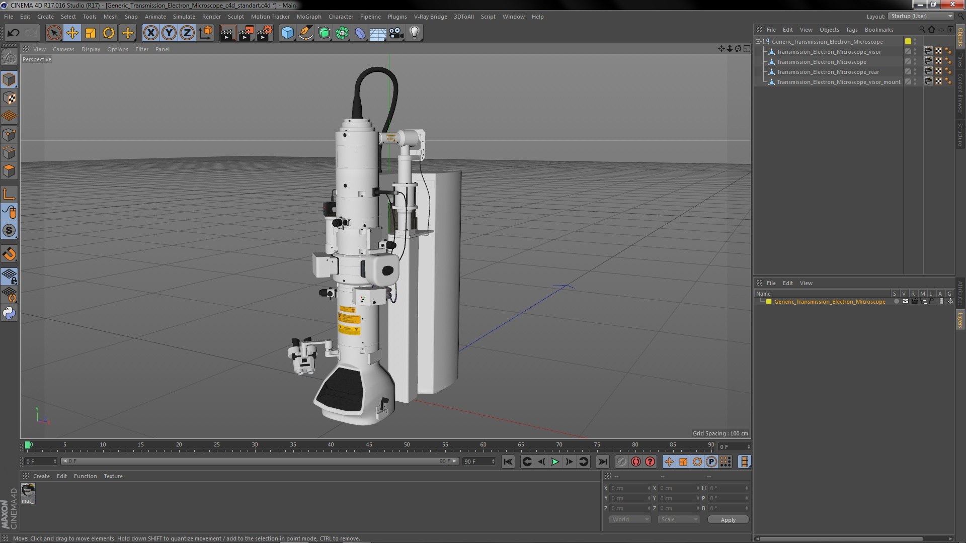Open Material Manager Function menu
This screenshot has width=966, height=543.
click(x=85, y=476)
